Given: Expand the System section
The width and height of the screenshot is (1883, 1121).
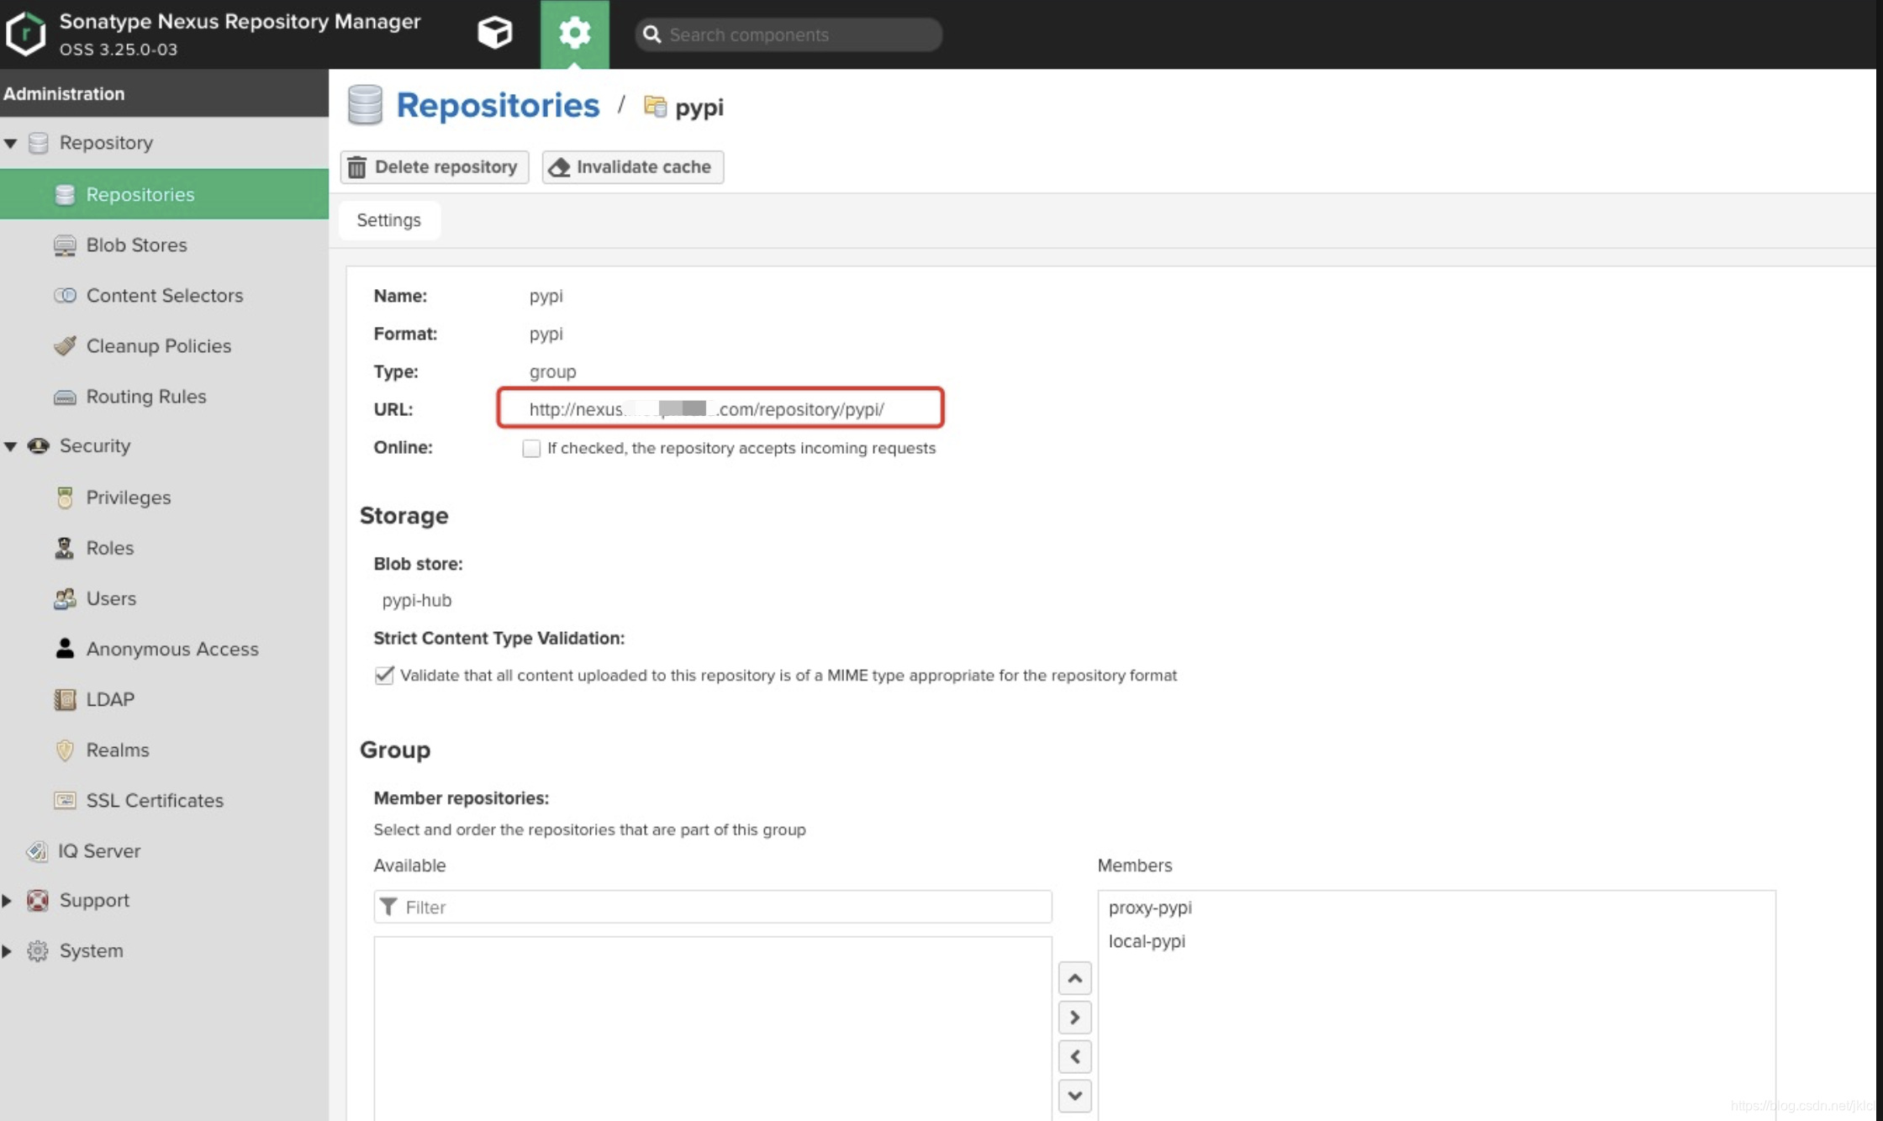Looking at the screenshot, I should coord(8,951).
